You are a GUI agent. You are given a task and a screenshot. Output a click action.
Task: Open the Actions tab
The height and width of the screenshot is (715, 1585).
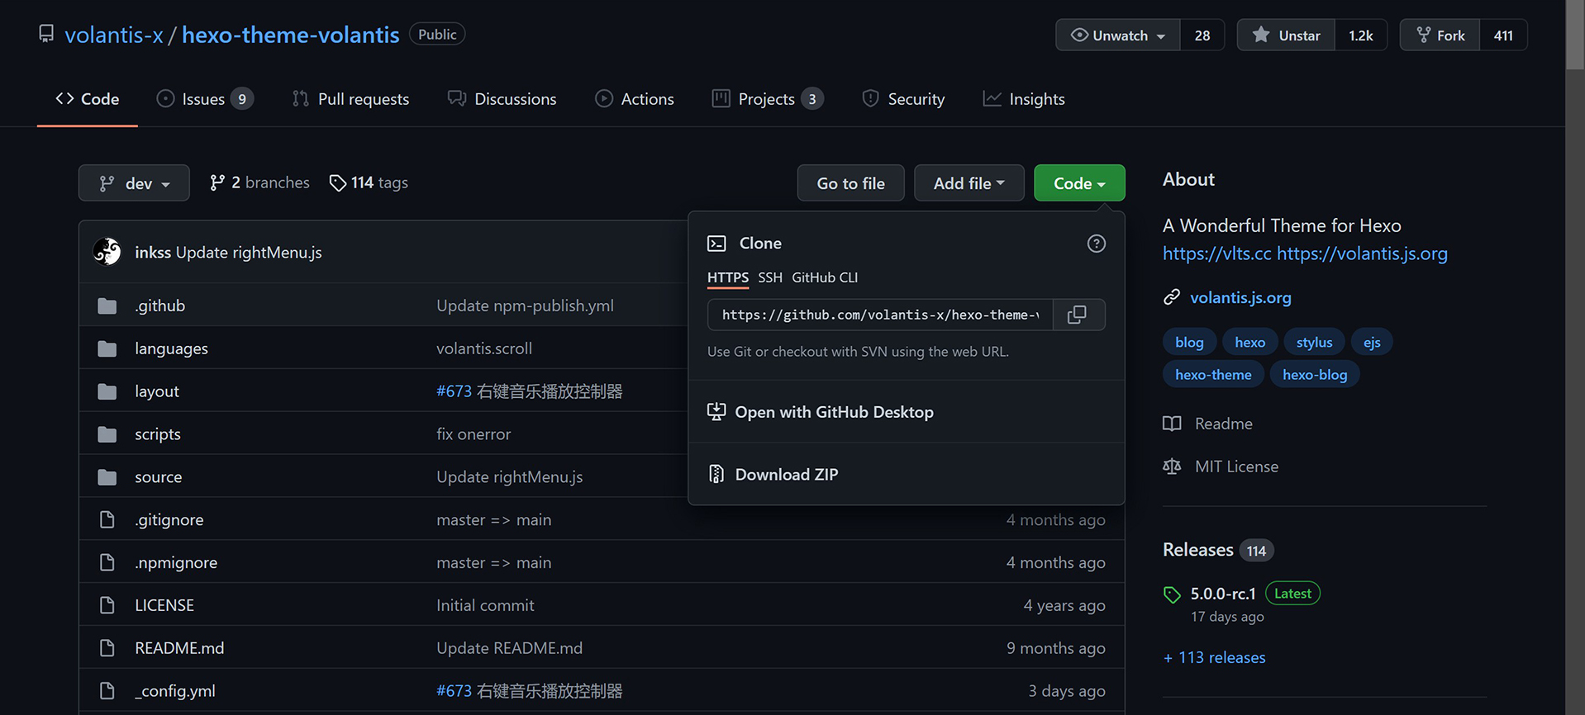[635, 99]
